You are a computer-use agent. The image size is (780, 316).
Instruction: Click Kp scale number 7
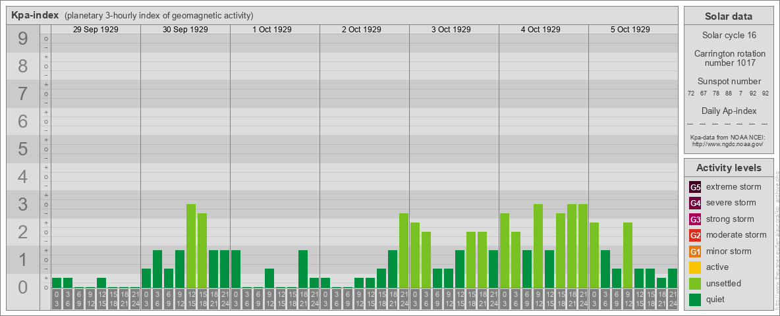(x=23, y=94)
